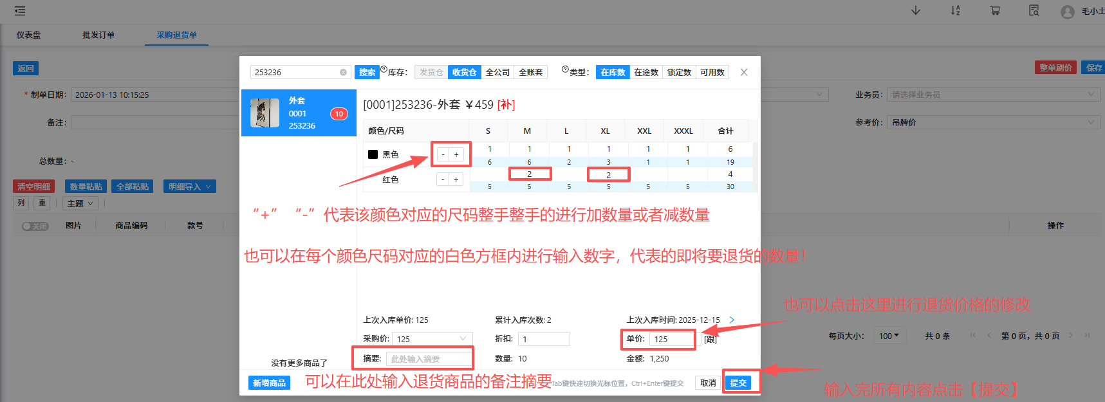Screen dimensions: 1105x402
Task: Open the 采购价 dropdown
Action: click(x=432, y=339)
